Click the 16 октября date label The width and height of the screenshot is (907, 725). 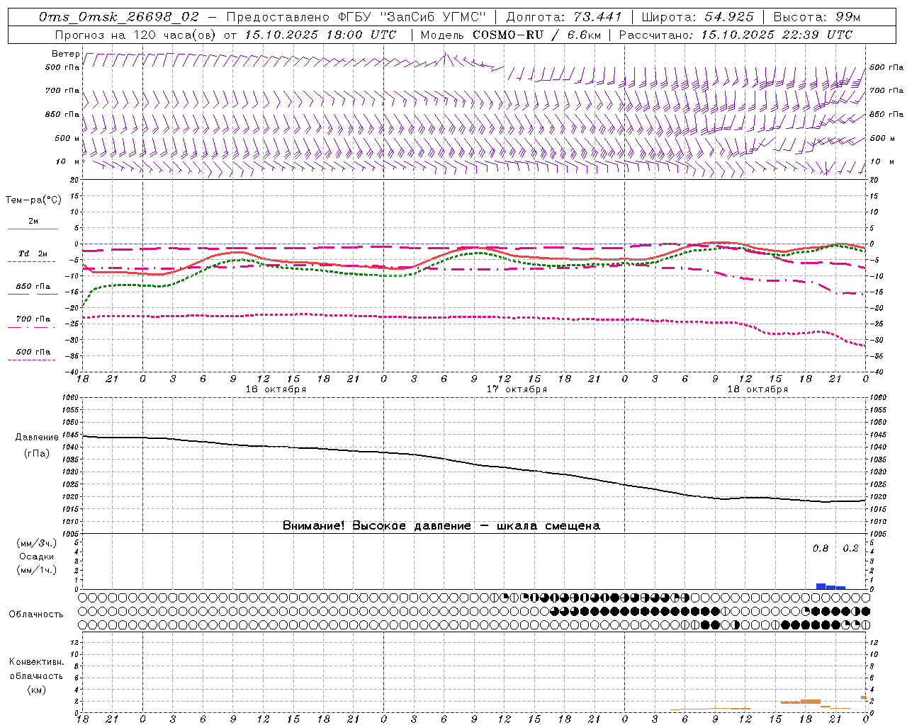click(x=276, y=389)
